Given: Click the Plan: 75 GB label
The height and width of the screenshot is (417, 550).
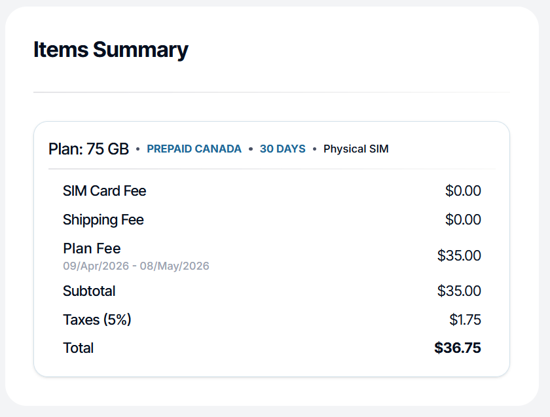Looking at the screenshot, I should [88, 149].
